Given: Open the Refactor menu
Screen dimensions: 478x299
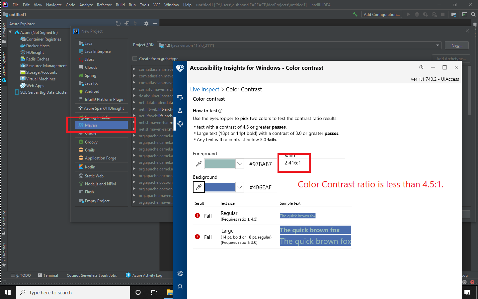Looking at the screenshot, I should click(104, 5).
